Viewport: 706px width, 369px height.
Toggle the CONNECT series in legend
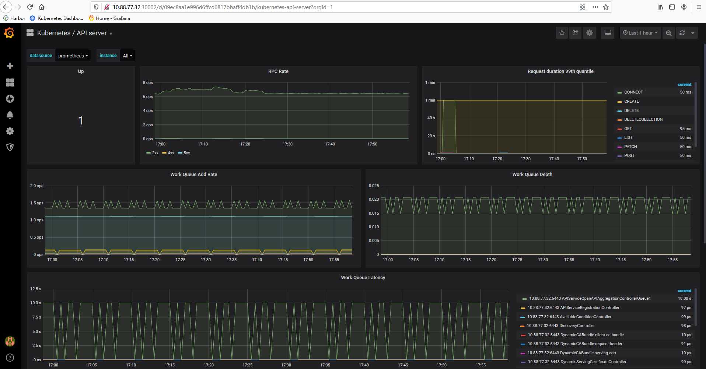pos(633,92)
